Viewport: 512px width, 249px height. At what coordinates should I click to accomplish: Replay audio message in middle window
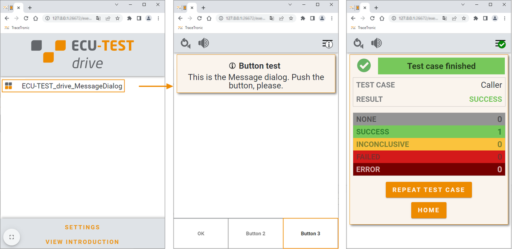click(186, 43)
